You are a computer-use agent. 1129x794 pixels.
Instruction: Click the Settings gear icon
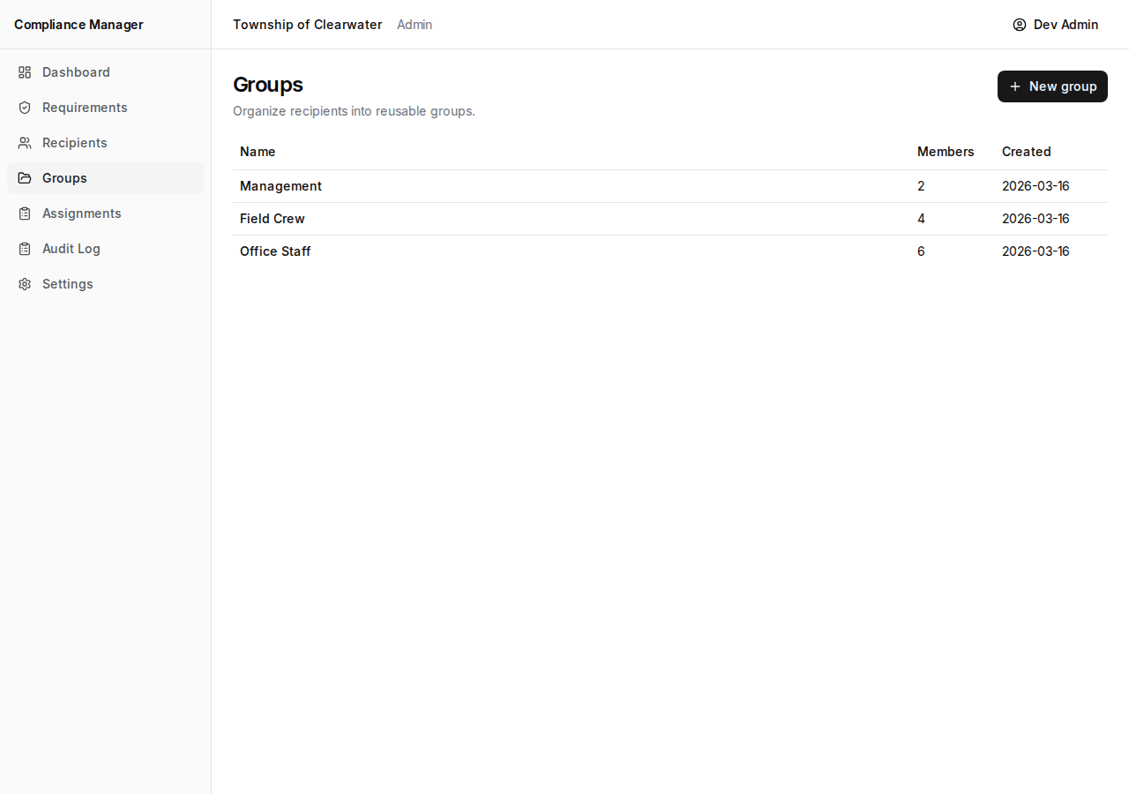[x=25, y=284]
